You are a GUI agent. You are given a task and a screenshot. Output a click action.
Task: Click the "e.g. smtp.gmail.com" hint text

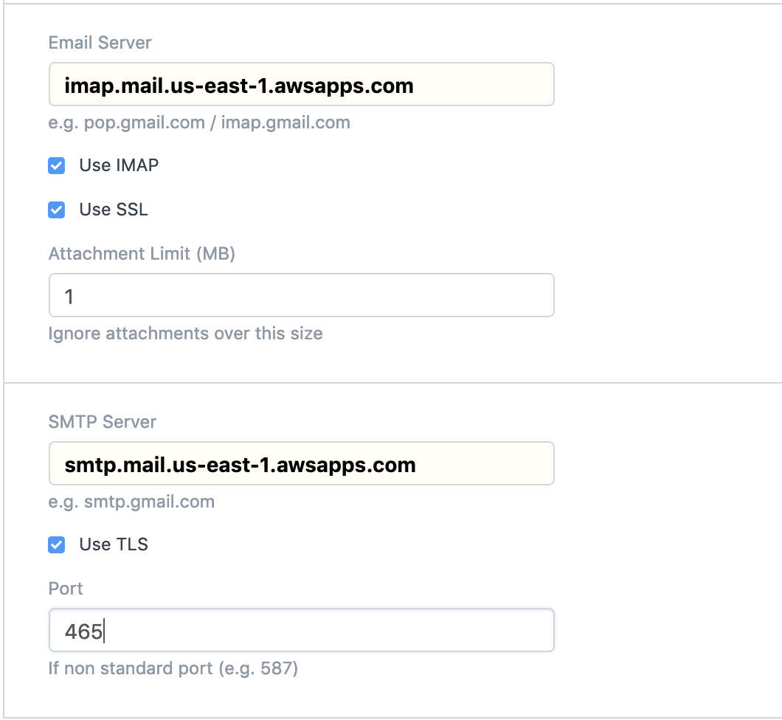tap(131, 502)
